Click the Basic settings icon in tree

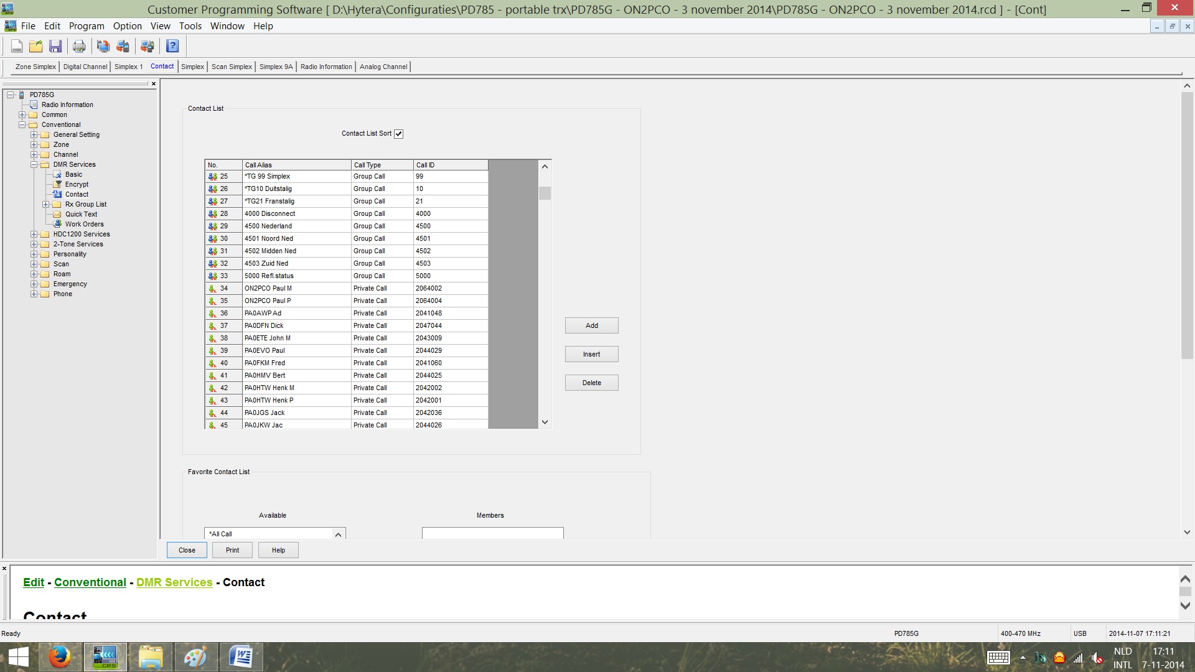pyautogui.click(x=57, y=174)
